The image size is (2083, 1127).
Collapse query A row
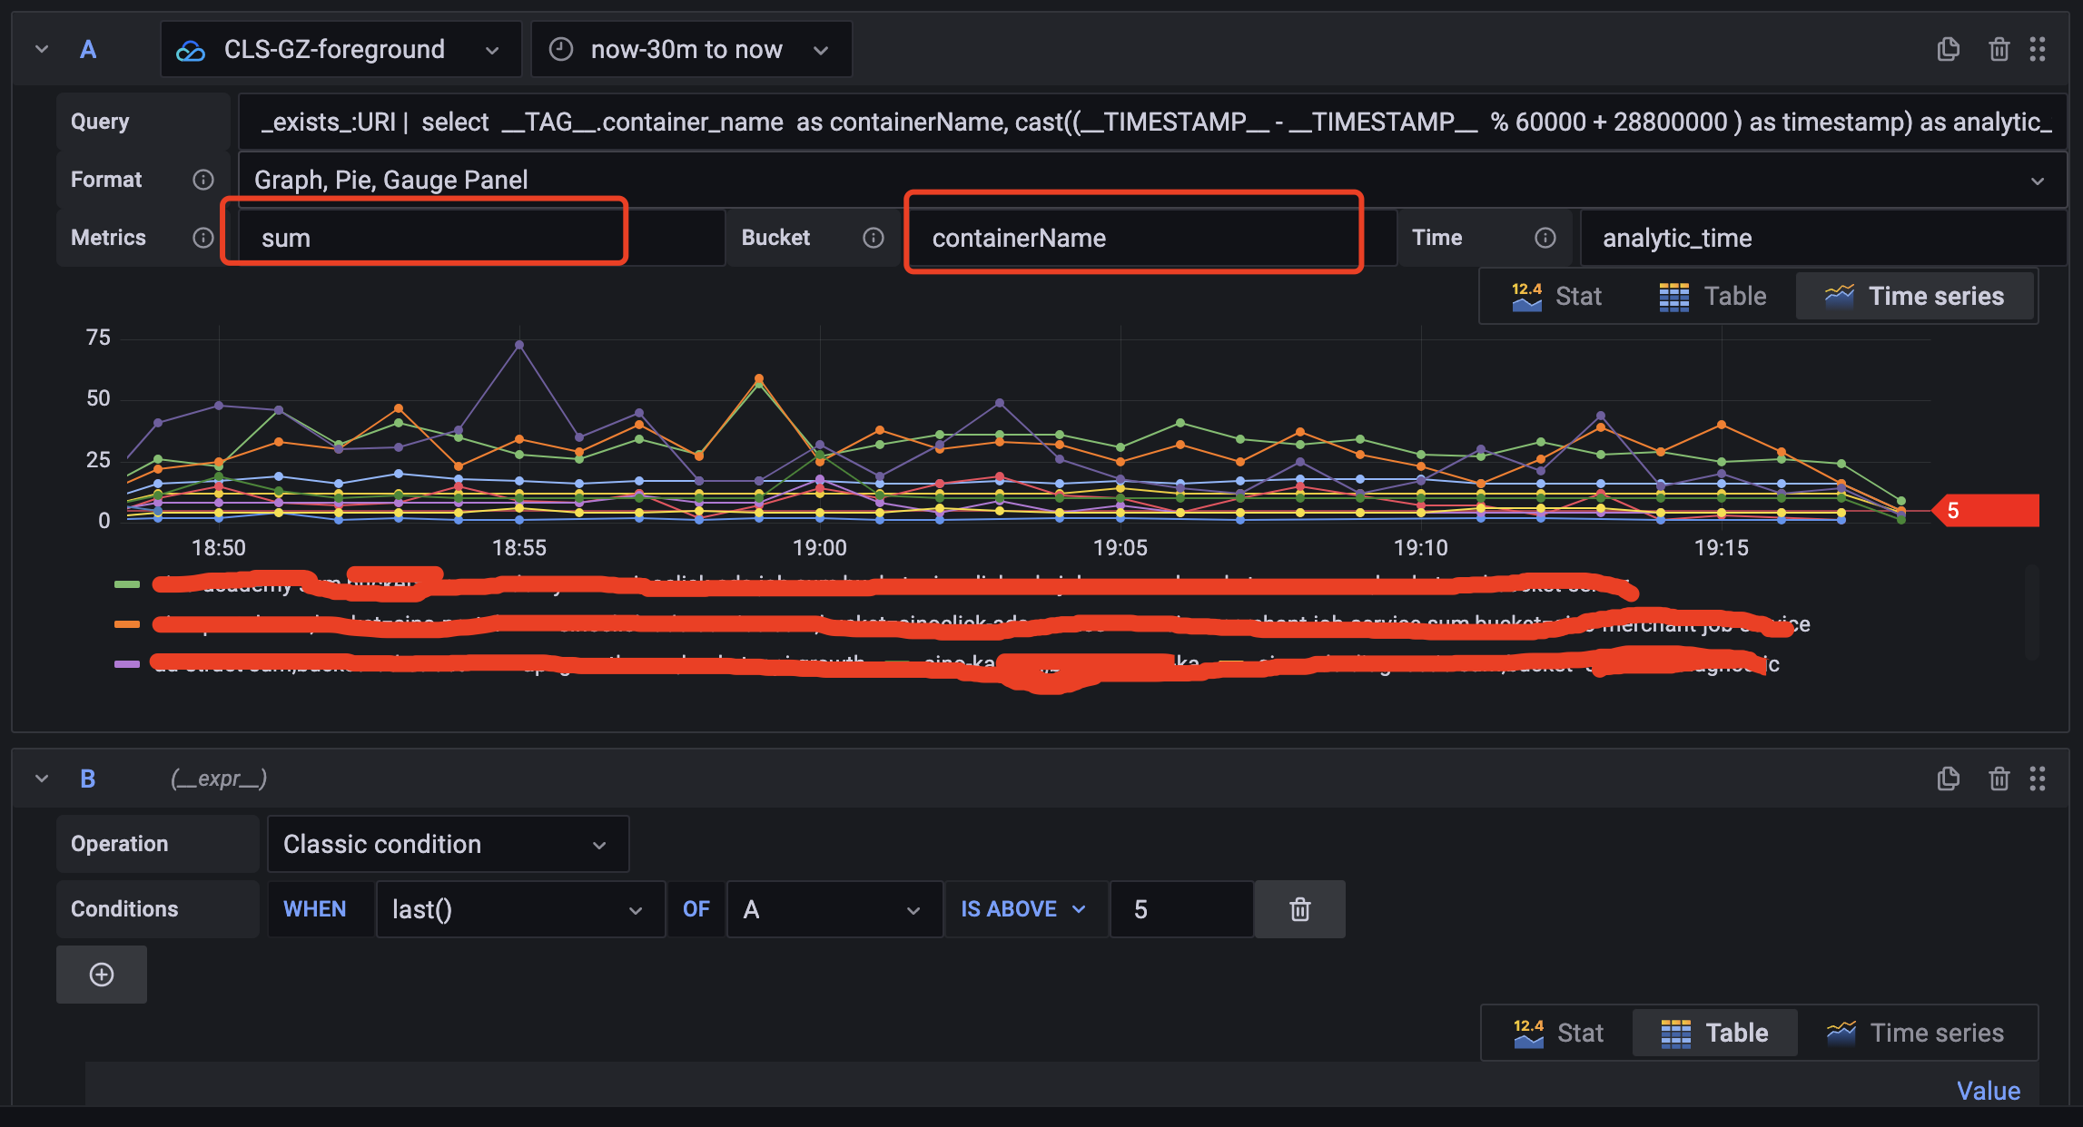pyautogui.click(x=42, y=49)
